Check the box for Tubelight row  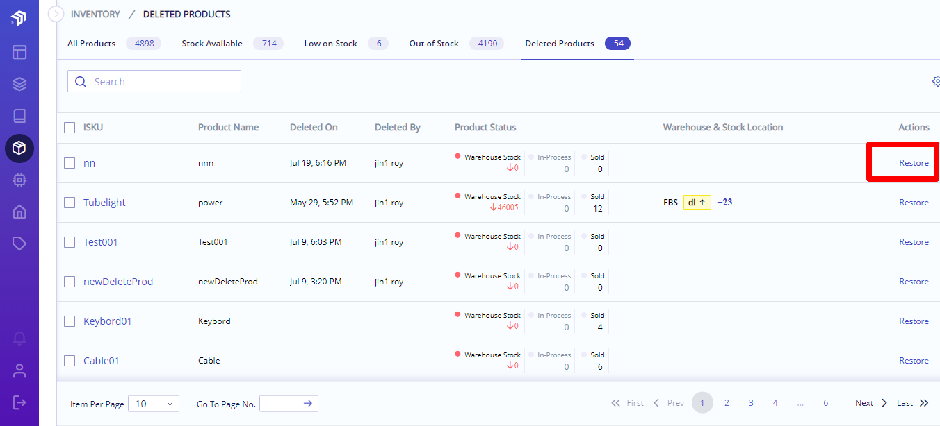(x=70, y=203)
